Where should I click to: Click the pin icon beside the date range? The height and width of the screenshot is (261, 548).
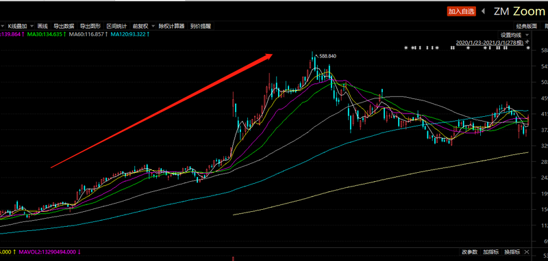(x=527, y=42)
